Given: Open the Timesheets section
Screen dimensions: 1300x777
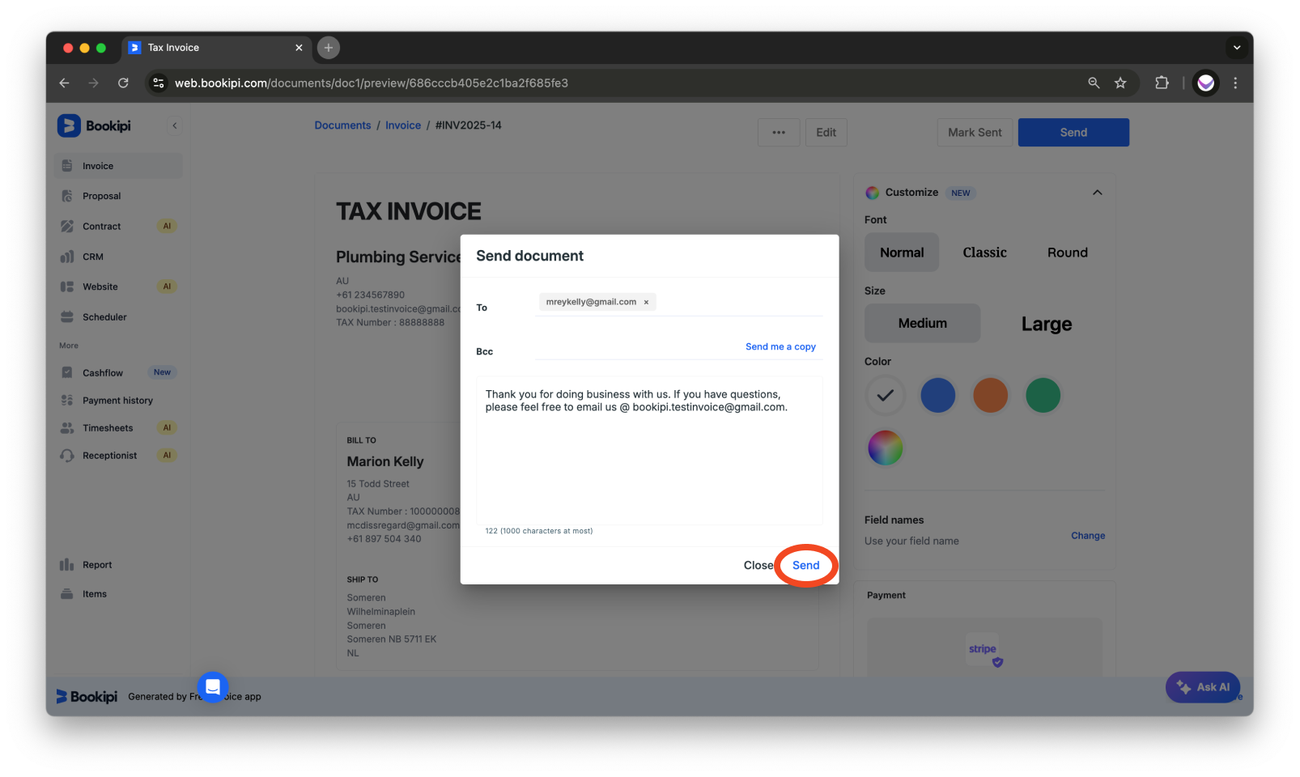Looking at the screenshot, I should [108, 427].
